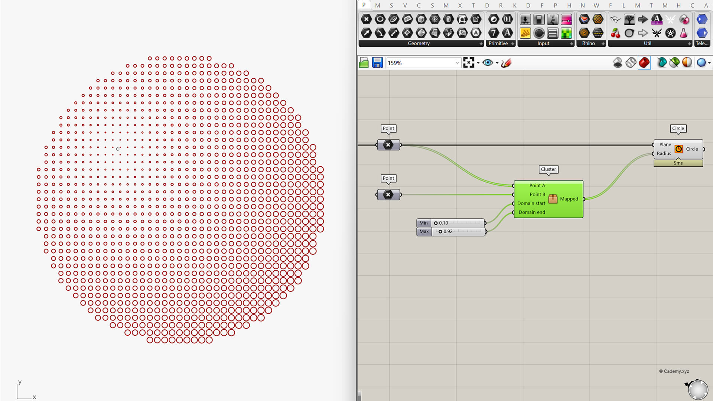Select the Scribble A icon in Util
Image resolution: width=713 pixels, height=401 pixels.
657,19
